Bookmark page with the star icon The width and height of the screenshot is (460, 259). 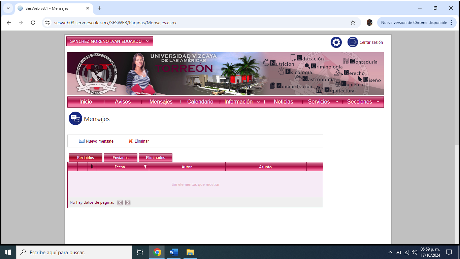(353, 23)
